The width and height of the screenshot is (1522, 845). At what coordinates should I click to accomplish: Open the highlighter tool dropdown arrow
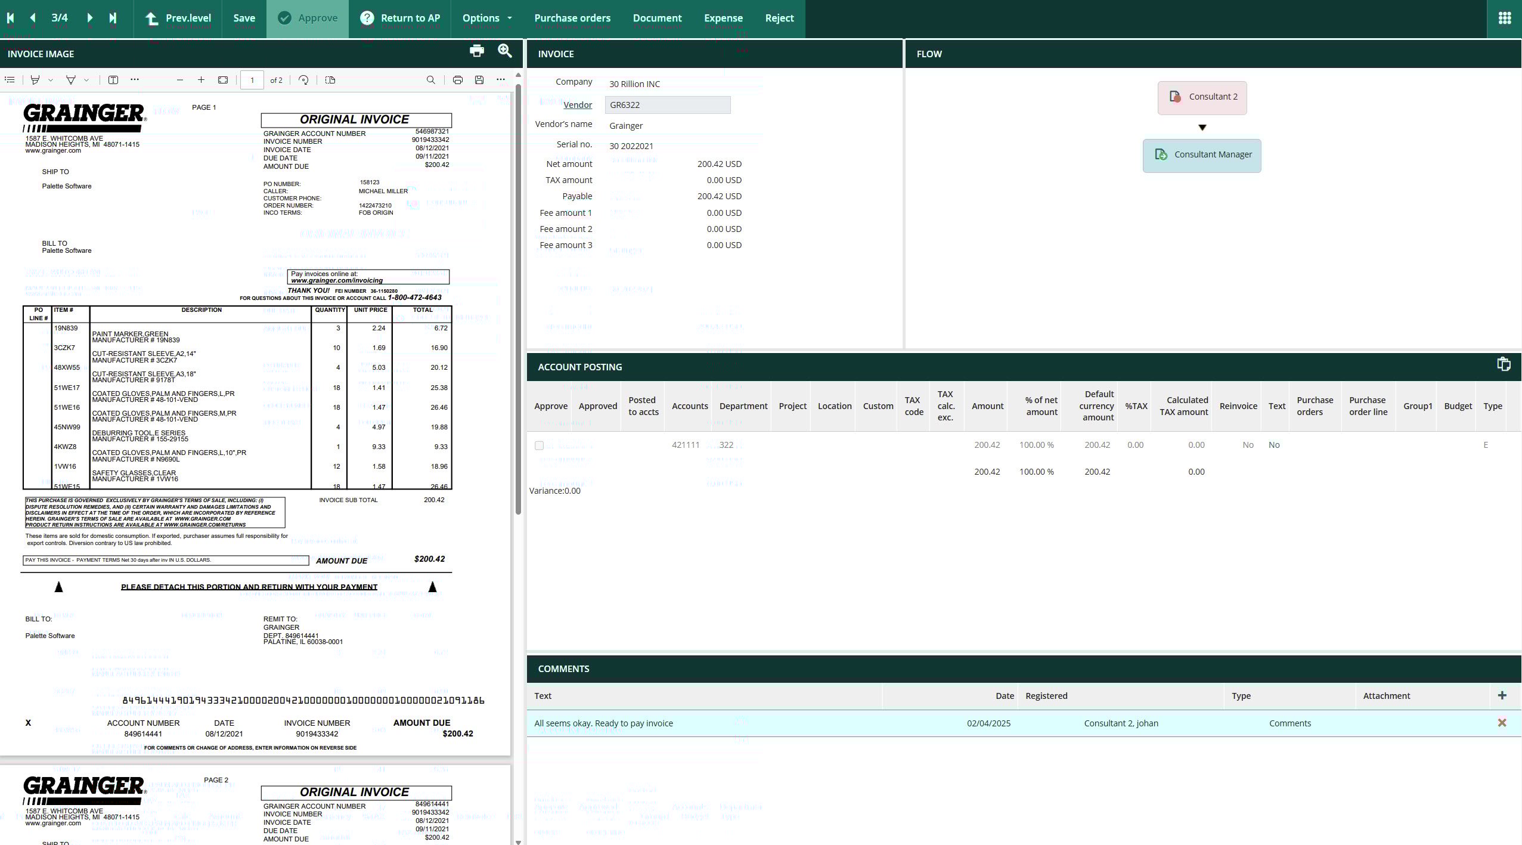[51, 80]
